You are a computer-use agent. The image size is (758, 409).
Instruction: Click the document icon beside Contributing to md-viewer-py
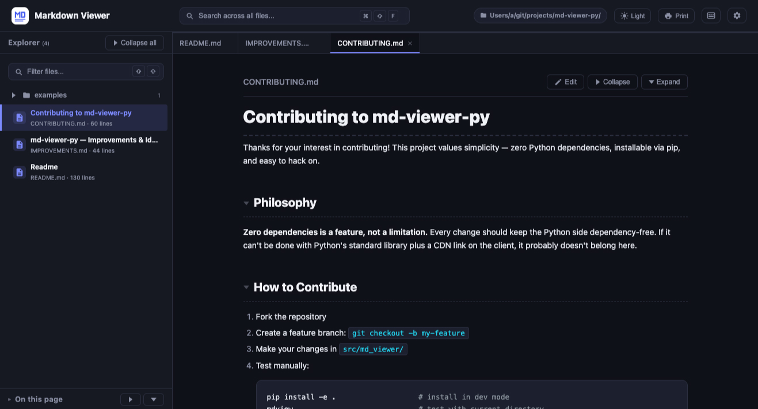pos(20,117)
